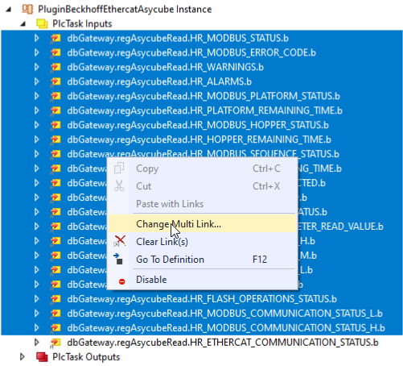Expand the HR_FLASH_OPERATIONS_STATUS.b variable
The height and width of the screenshot is (366, 403).
(x=37, y=299)
